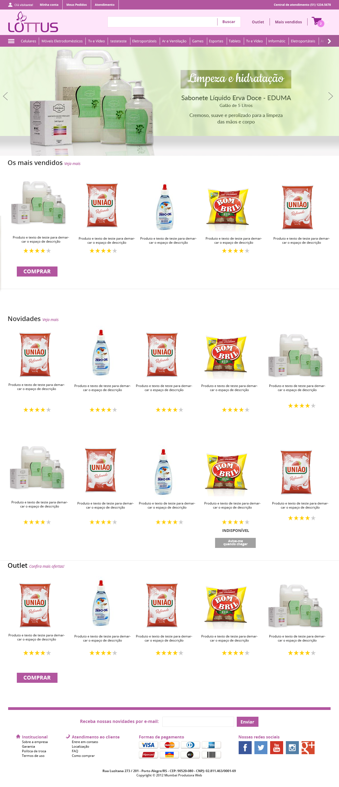The image size is (339, 787).
Task: Open the Celulares category
Action: [x=28, y=41]
